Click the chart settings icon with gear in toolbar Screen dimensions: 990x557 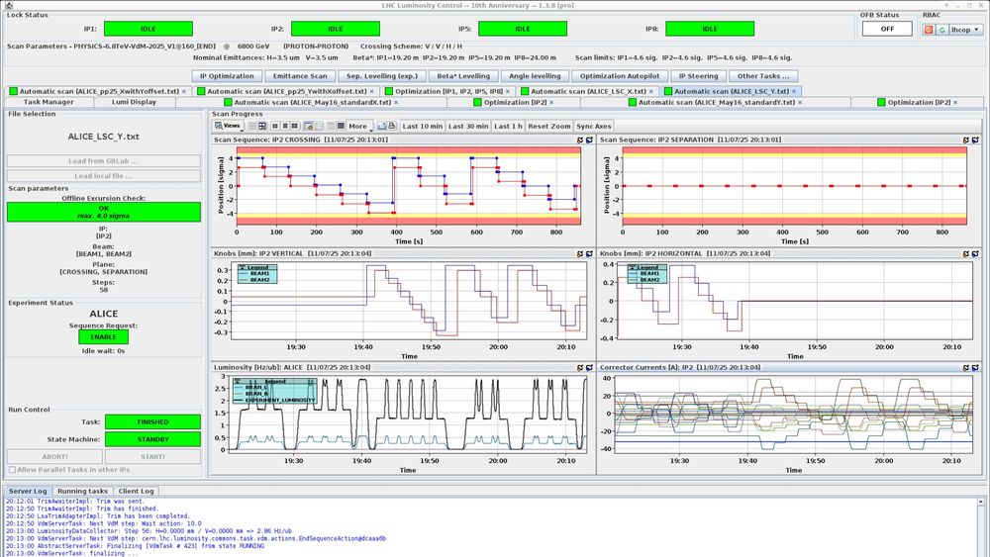coord(308,127)
